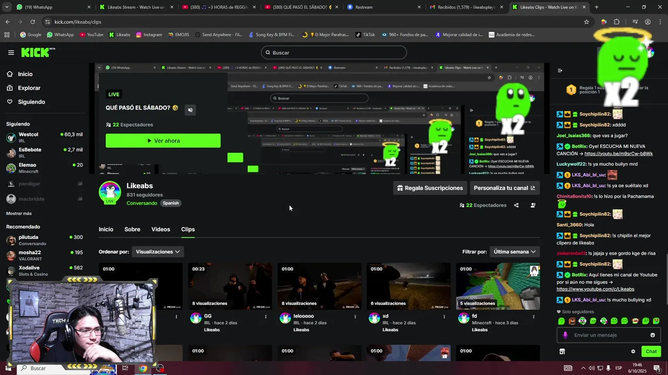
Task: Open recommended channel mosha22
Action: 44,255
